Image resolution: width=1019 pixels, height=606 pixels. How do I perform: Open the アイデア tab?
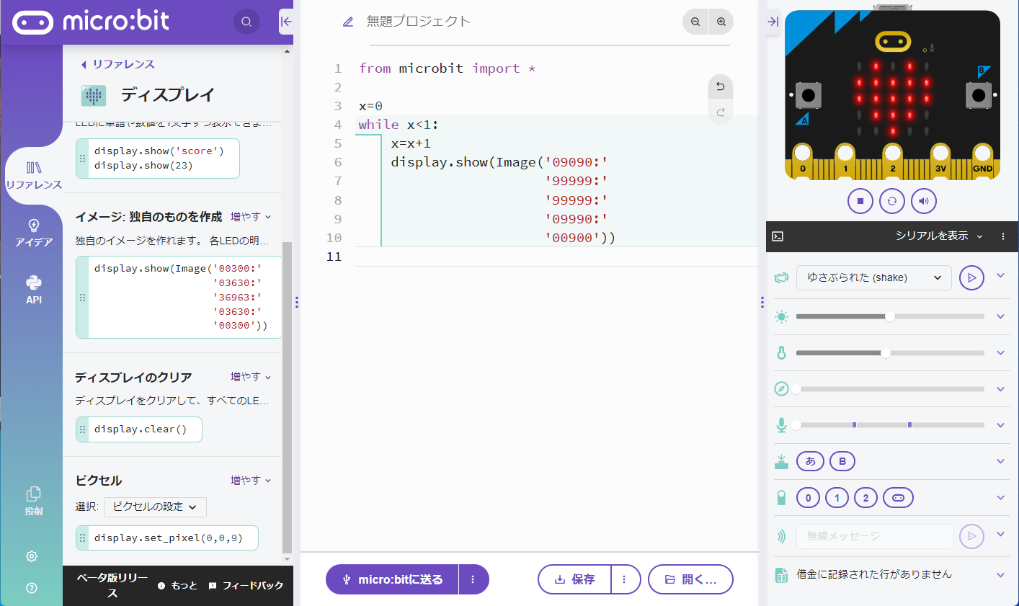click(33, 233)
